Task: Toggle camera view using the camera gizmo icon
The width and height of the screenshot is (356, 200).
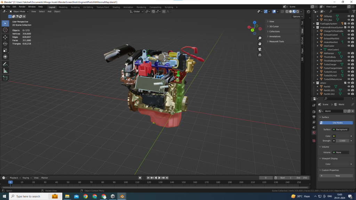Action: (260, 49)
